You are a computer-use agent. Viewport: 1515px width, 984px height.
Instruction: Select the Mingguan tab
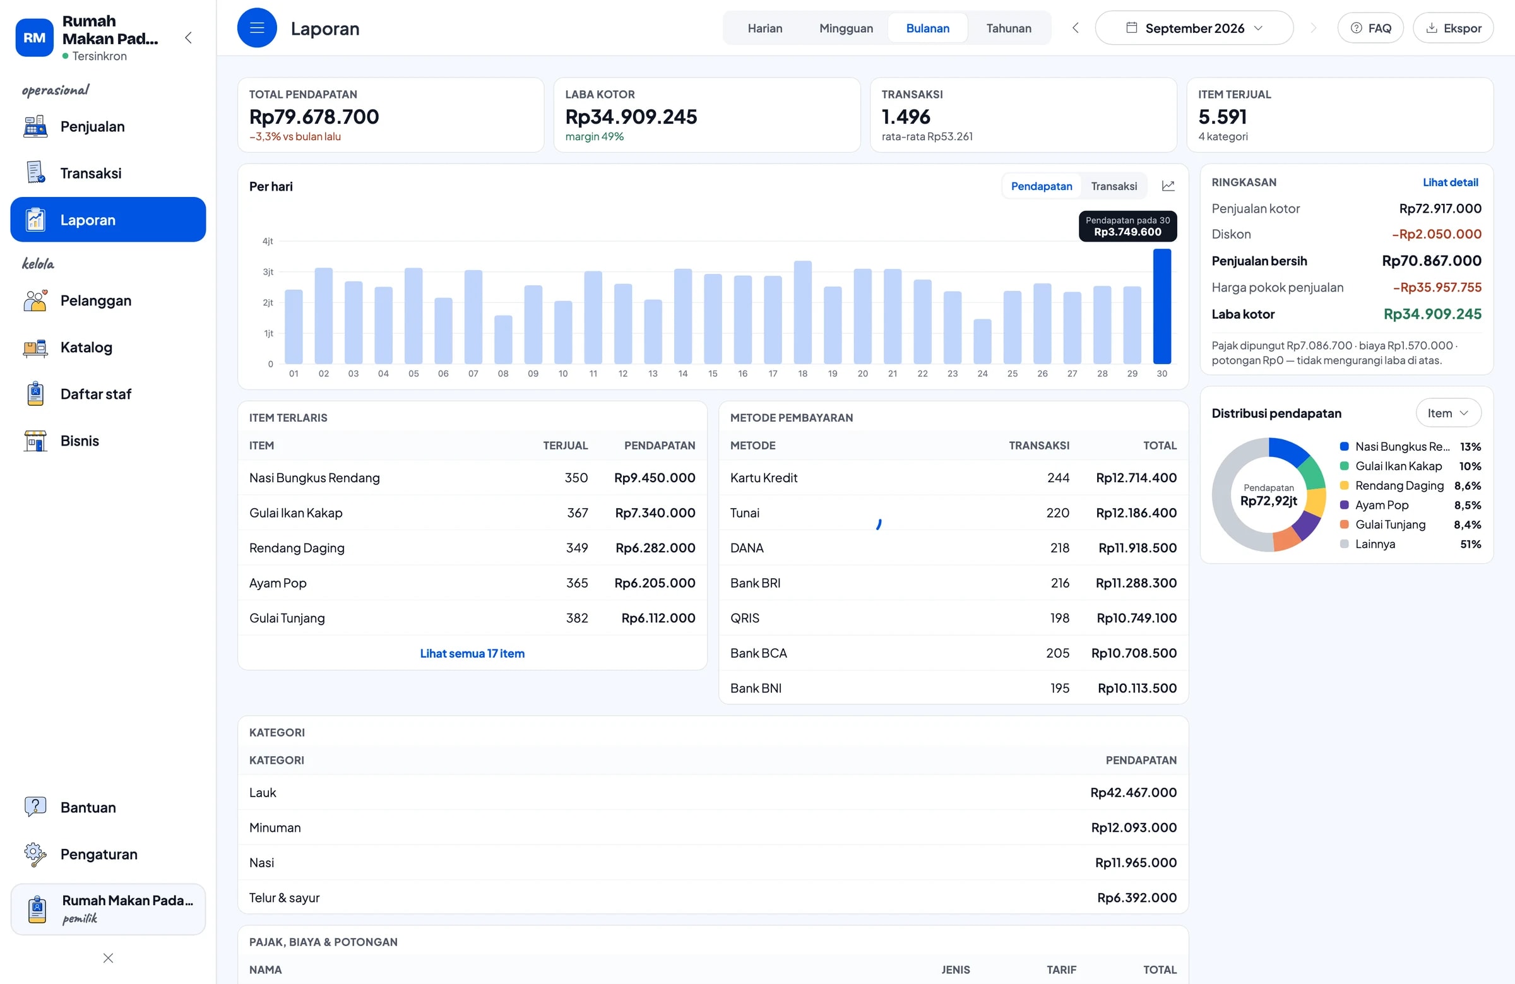(x=846, y=28)
